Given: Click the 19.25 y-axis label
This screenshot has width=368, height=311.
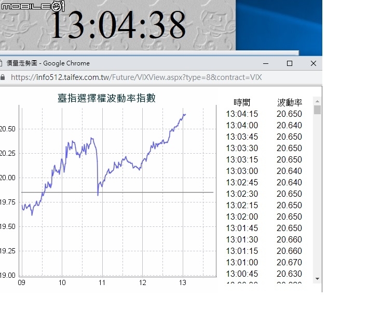Looking at the screenshot, I should (7, 251).
